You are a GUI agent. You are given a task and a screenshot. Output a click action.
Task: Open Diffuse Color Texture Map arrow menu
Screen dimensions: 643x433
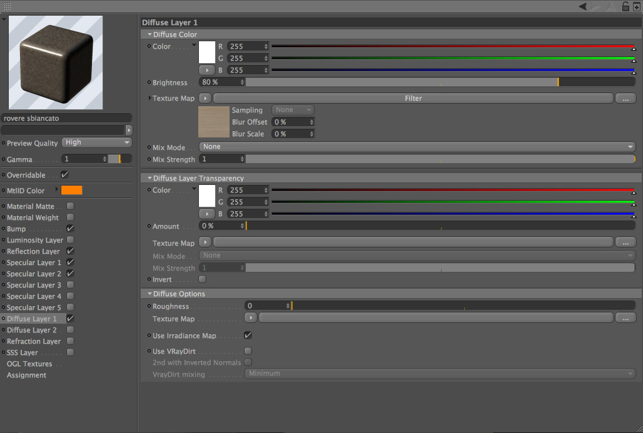205,98
